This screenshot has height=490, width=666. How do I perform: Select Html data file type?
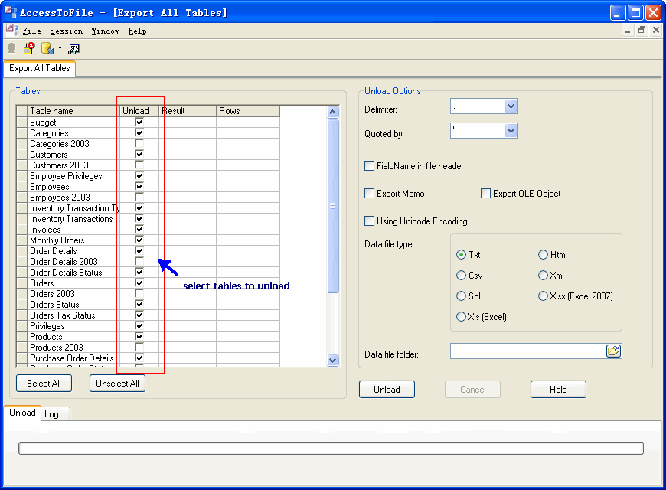543,254
